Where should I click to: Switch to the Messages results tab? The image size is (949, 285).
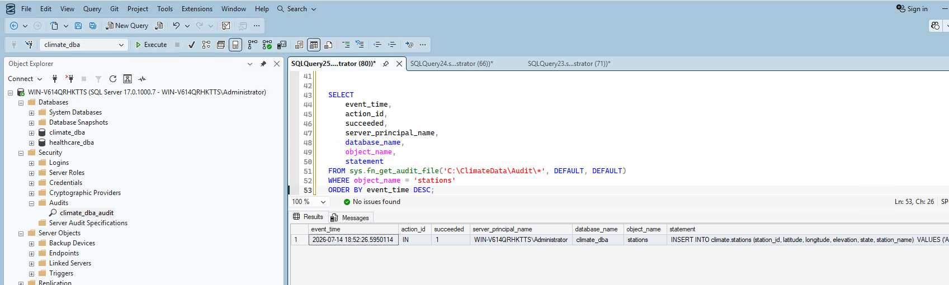350,217
